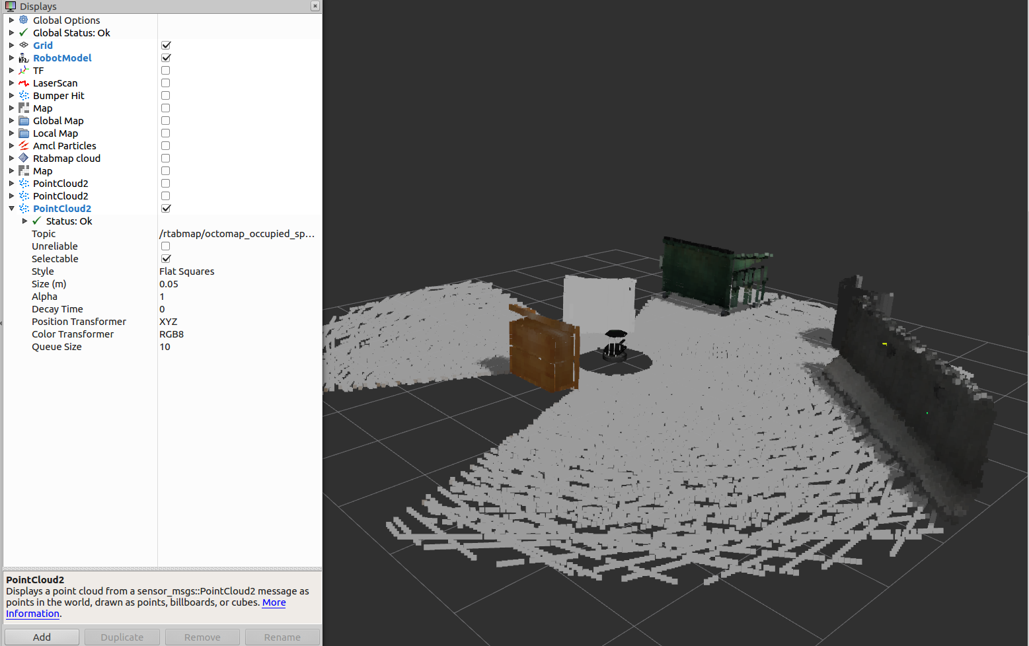Image resolution: width=1029 pixels, height=646 pixels.
Task: Collapse the expanded PointCloud2 property tree
Action: pos(11,208)
